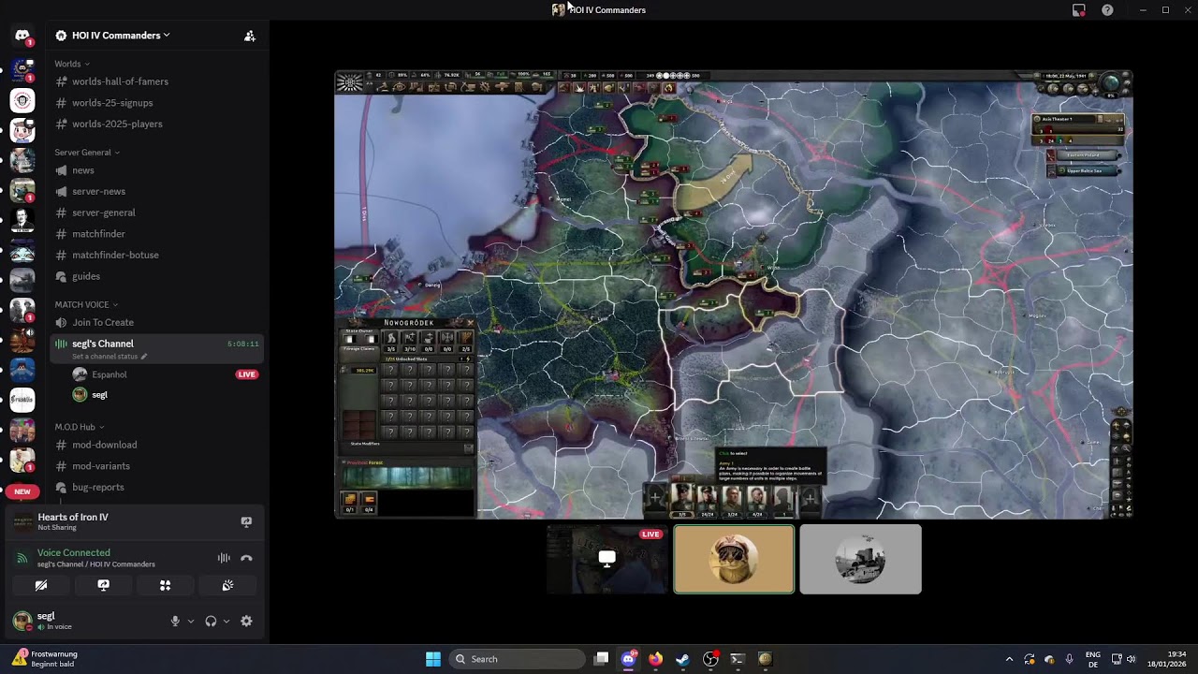
Task: Open Hearts of Iron IV taskbar icon
Action: (765, 659)
